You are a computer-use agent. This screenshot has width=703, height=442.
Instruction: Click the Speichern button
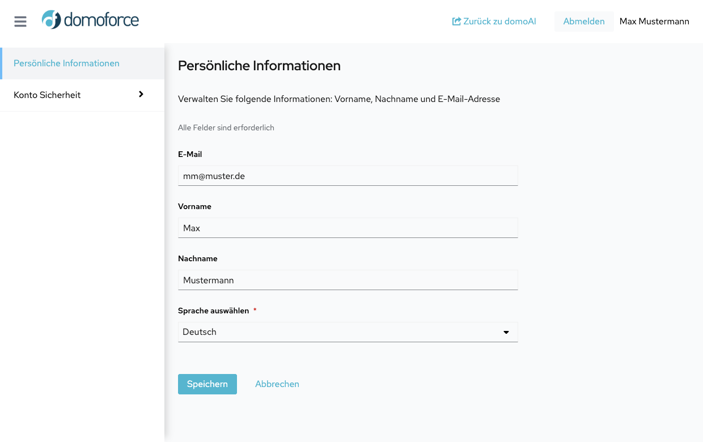click(x=207, y=384)
